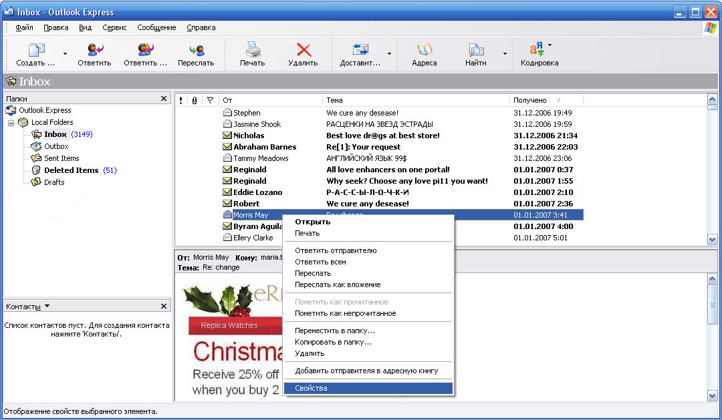This screenshot has height=420, width=722.
Task: Click the Создать (create mail) toolbar icon
Action: (x=36, y=50)
